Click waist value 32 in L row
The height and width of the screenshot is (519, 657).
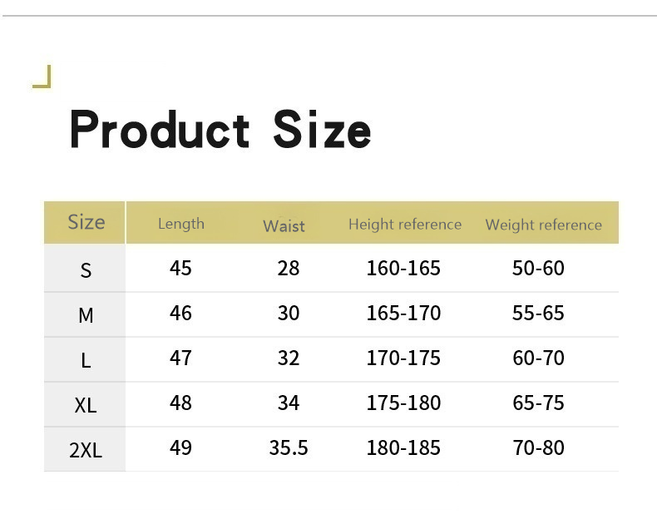tap(289, 358)
